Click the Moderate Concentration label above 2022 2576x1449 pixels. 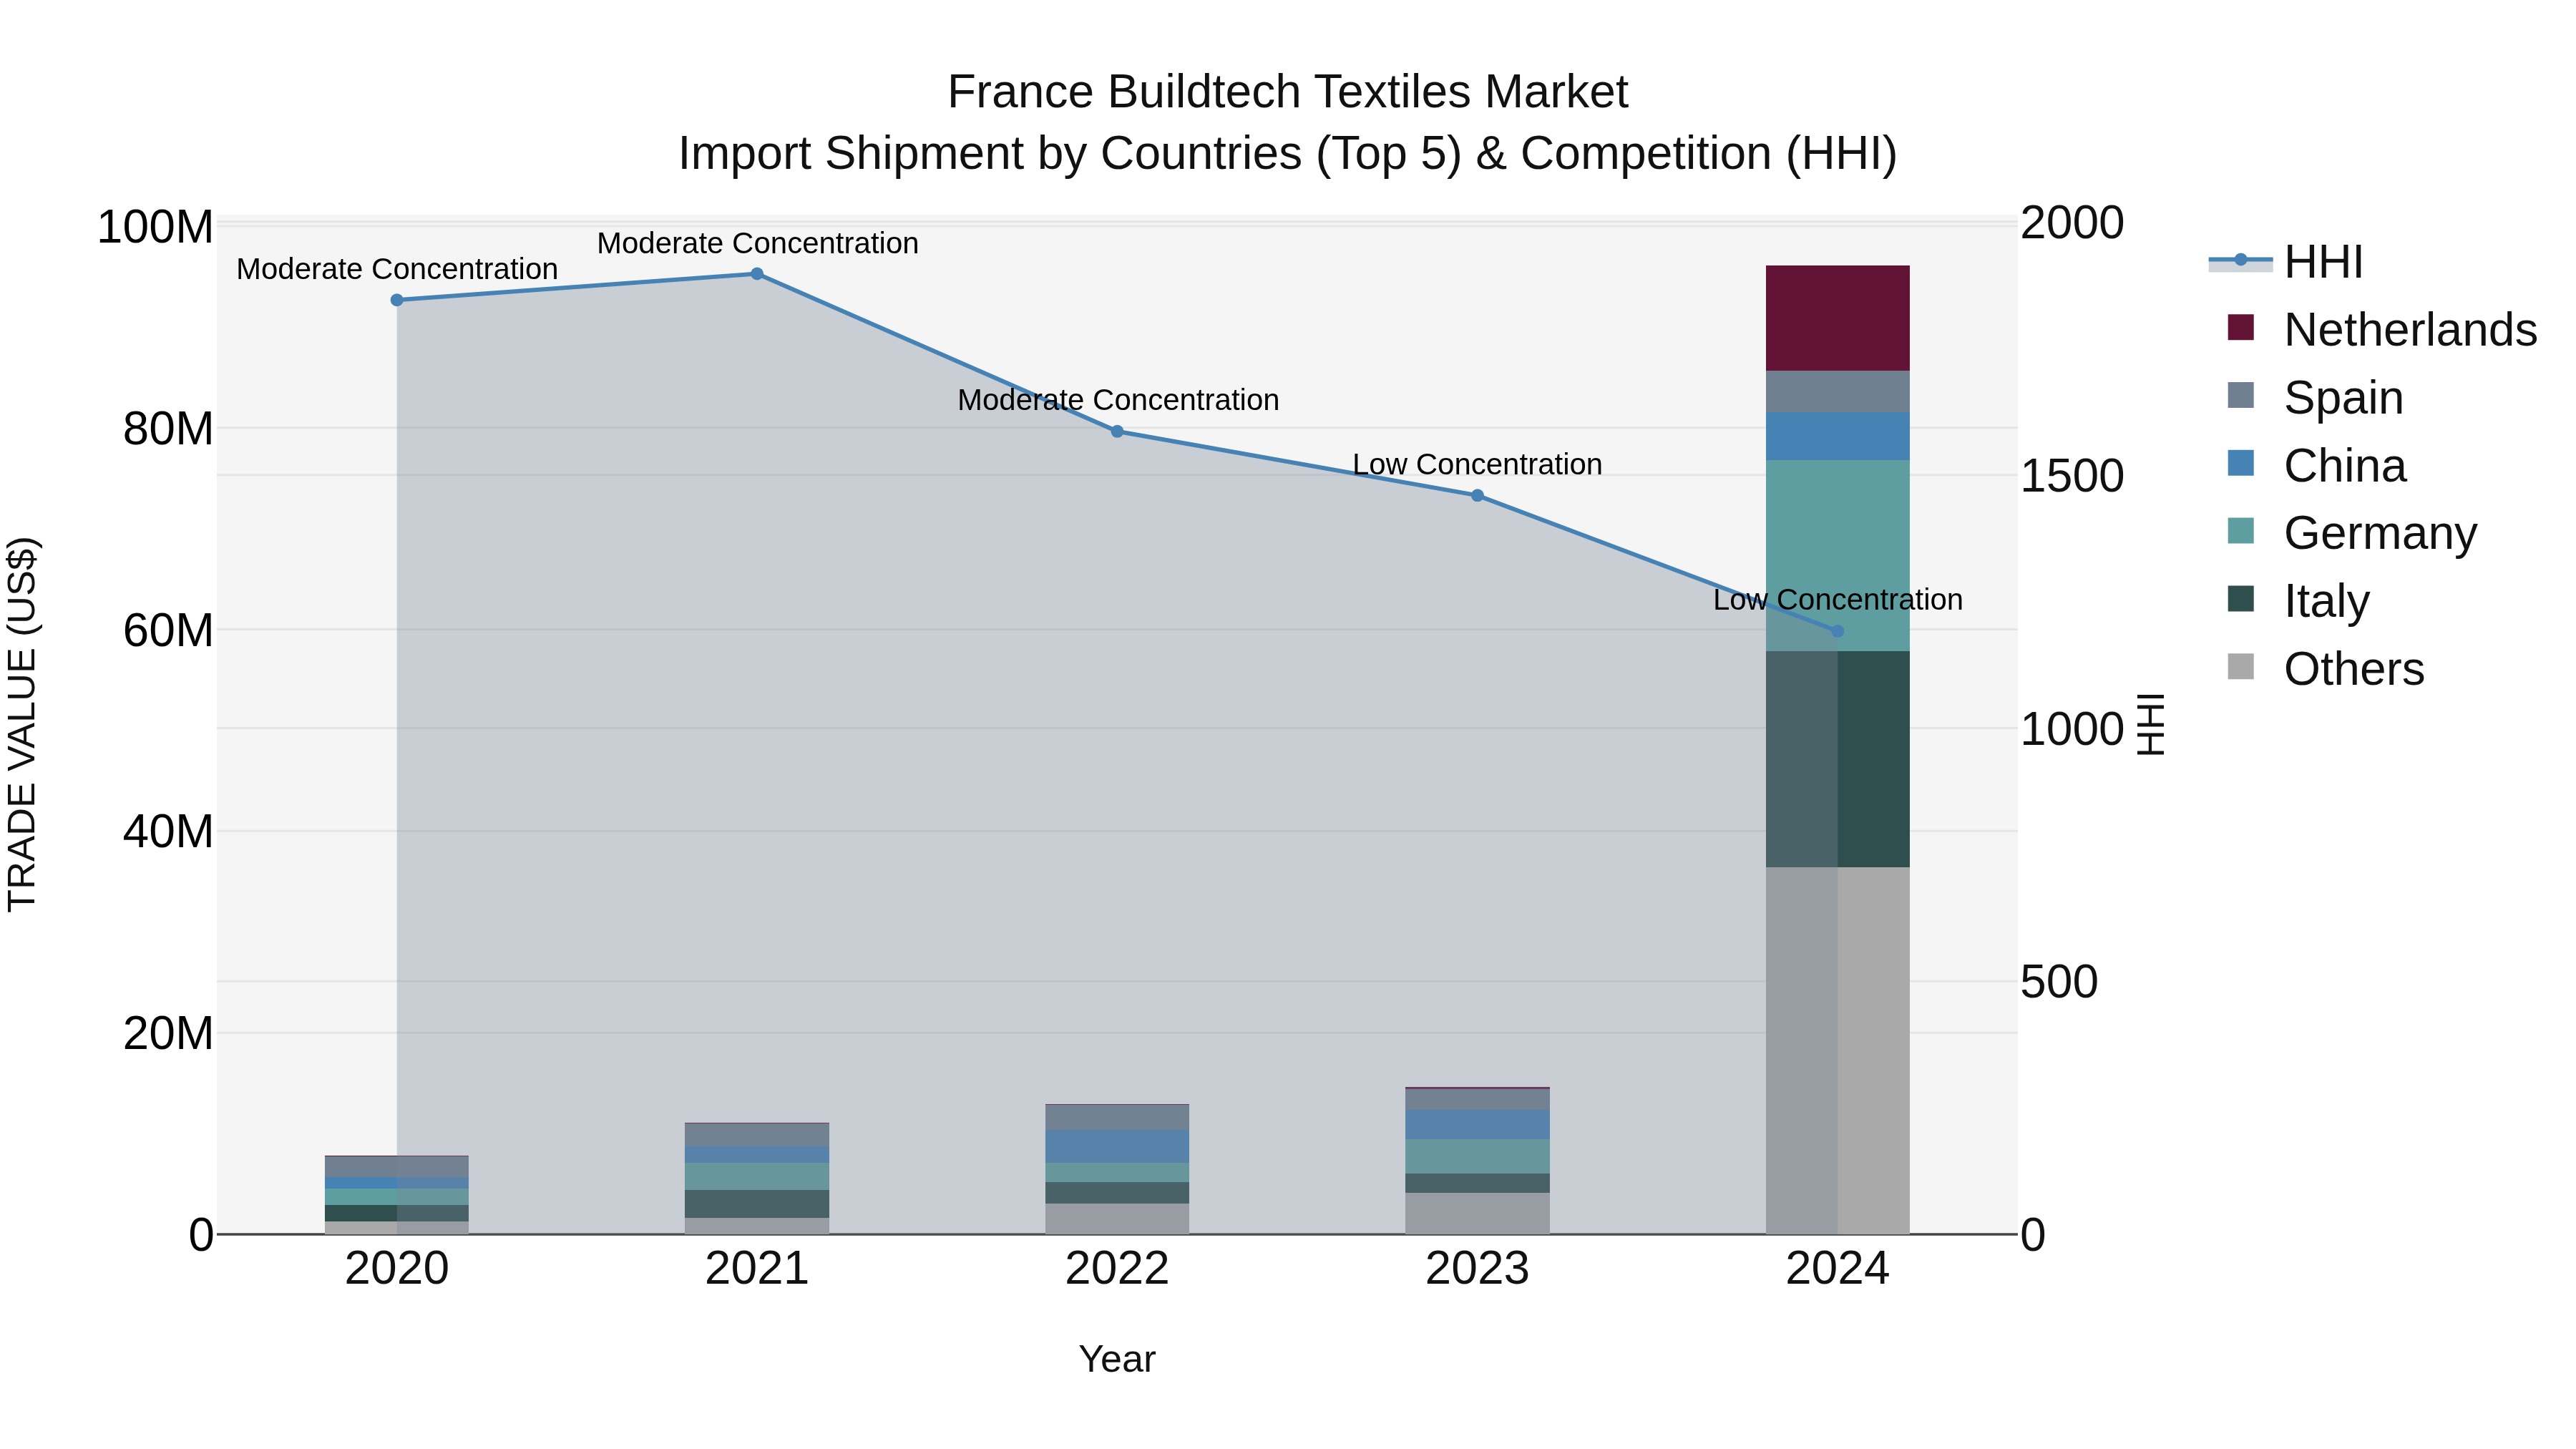(1118, 400)
